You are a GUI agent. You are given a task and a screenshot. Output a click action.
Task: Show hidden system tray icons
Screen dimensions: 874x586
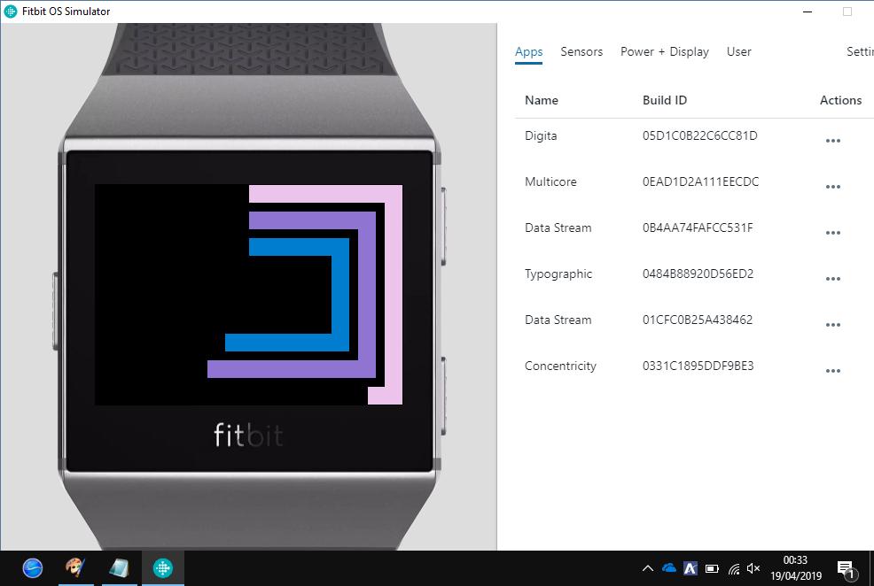648,568
